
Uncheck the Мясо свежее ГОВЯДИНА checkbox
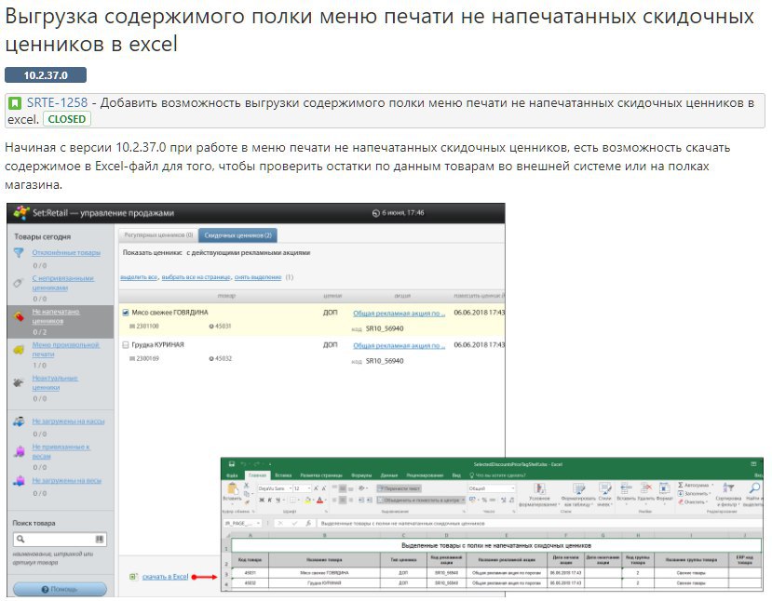click(x=126, y=313)
